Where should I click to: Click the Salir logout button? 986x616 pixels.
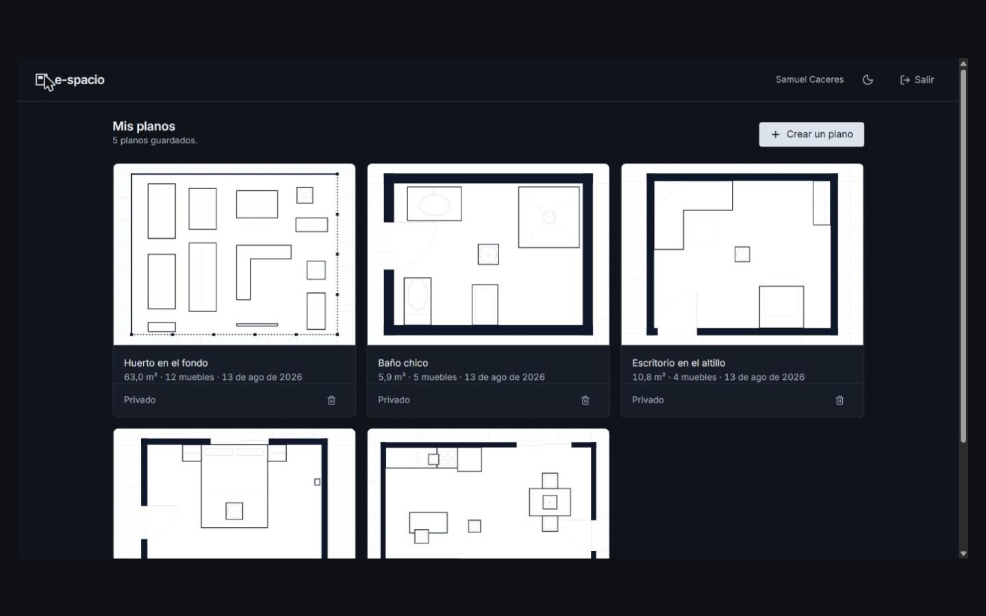917,79
